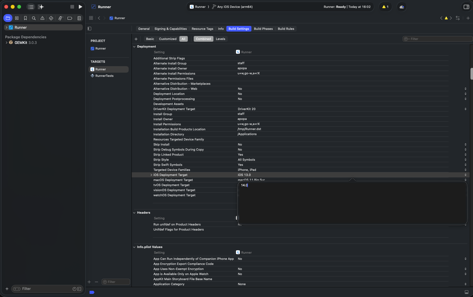Image resolution: width=473 pixels, height=297 pixels.
Task: Collapse the Deployment section
Action: (x=134, y=47)
